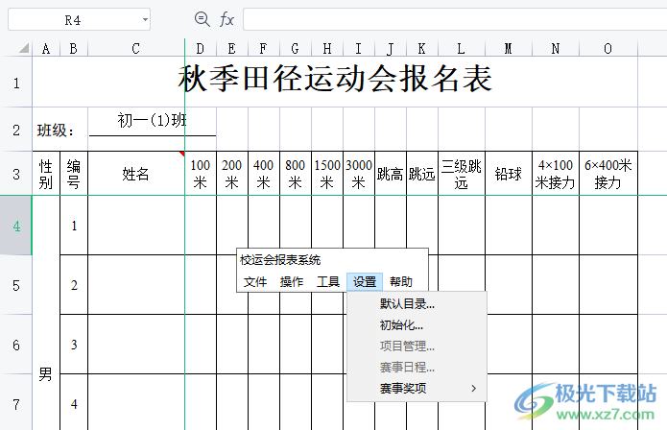Select row 4 header
Image resolution: width=667 pixels, height=430 pixels.
pos(16,226)
